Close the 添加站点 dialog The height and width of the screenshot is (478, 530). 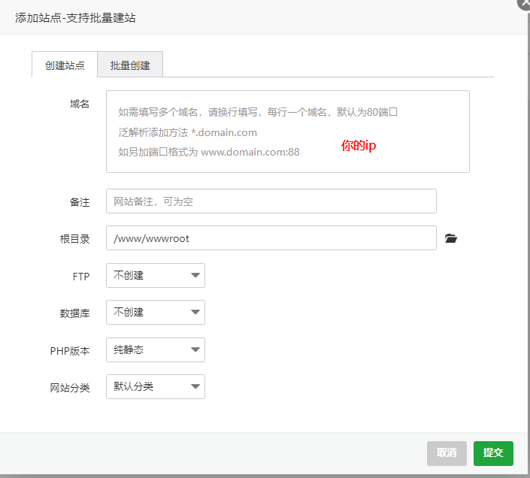click(x=524, y=3)
